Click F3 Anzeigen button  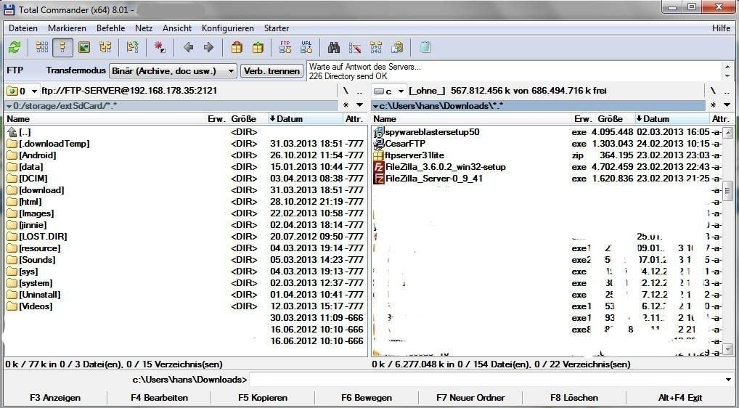[x=55, y=398]
